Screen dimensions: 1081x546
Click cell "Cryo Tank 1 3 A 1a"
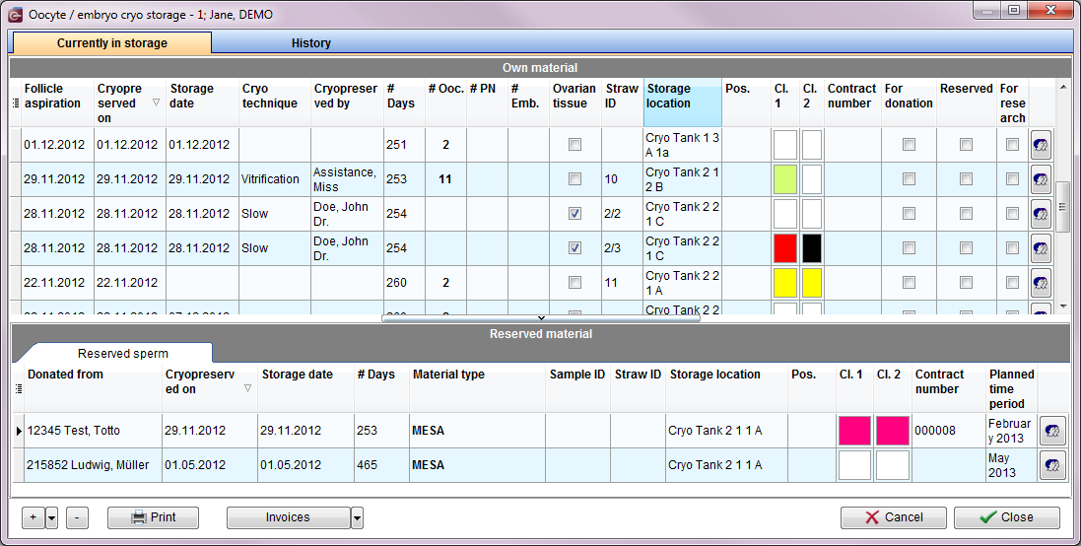(x=683, y=145)
